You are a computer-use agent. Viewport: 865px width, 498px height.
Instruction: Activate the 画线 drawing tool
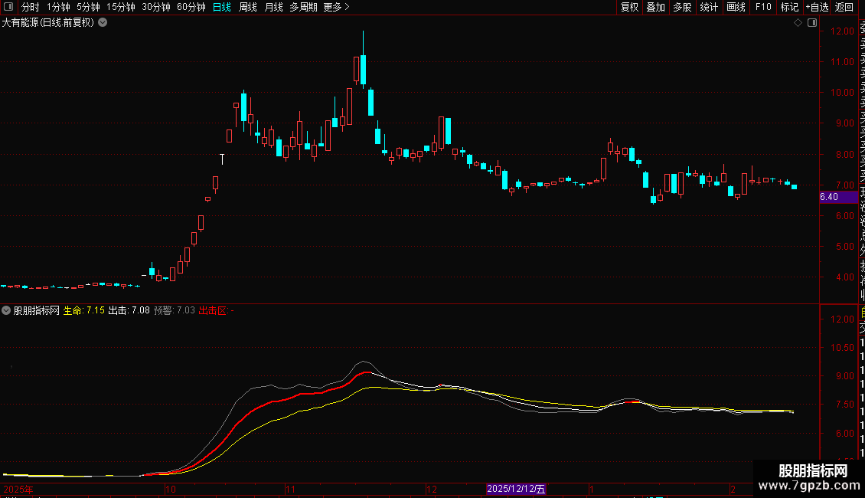point(736,7)
